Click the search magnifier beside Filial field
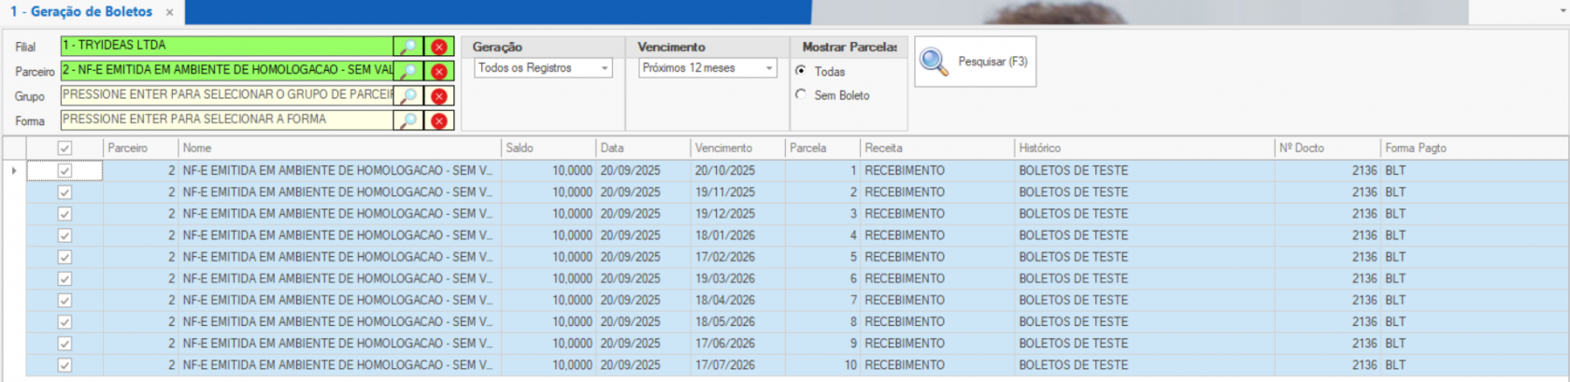Screen dimensions: 1570x382 [x=408, y=47]
